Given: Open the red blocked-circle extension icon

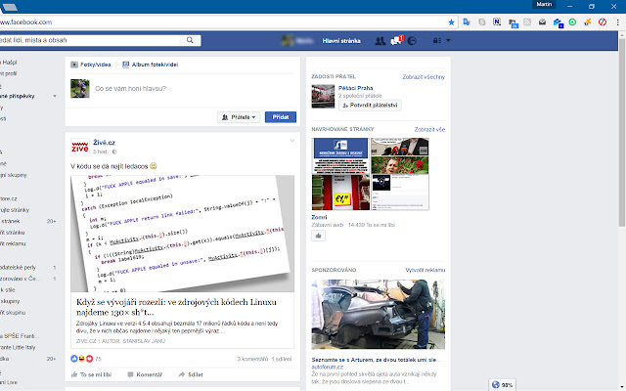Looking at the screenshot, I should [603, 22].
